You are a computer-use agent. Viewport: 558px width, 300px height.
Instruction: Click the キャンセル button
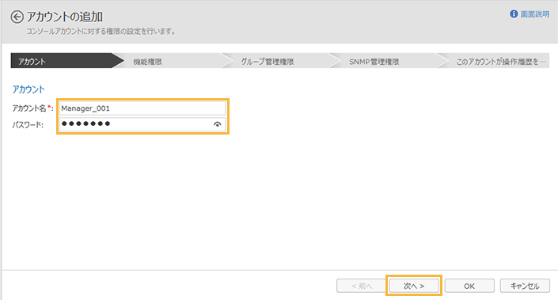tap(525, 286)
